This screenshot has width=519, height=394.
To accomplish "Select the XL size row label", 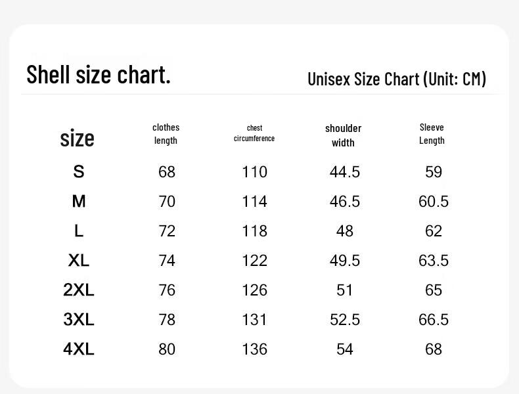I will coord(79,261).
